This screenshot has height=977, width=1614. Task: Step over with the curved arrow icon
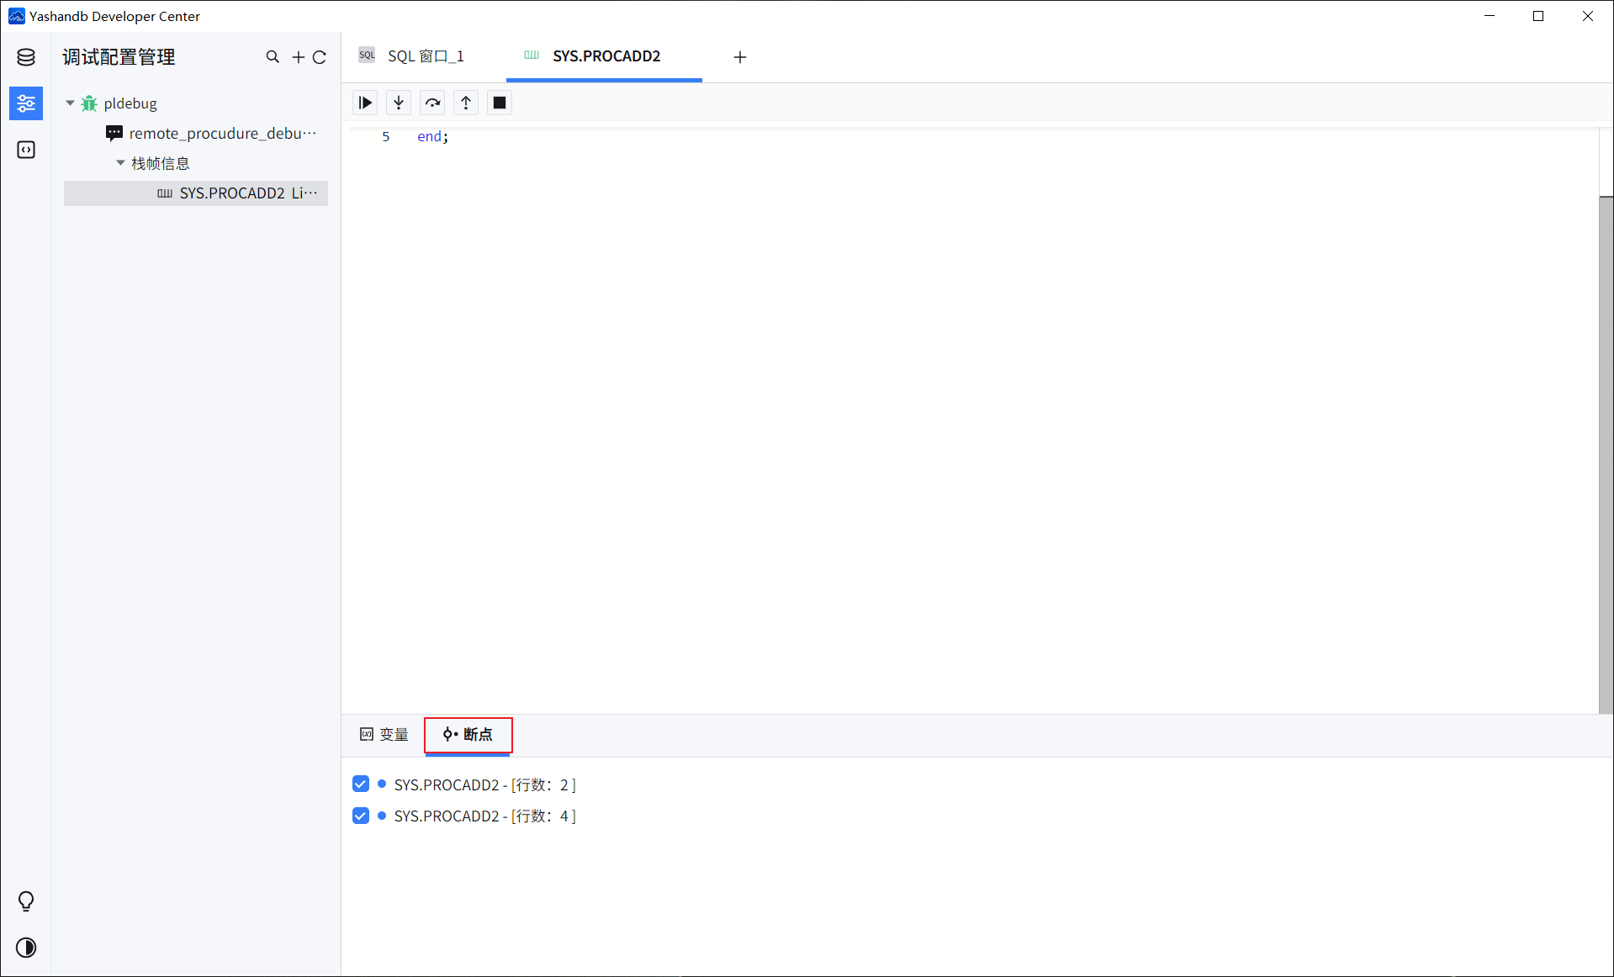[x=432, y=103]
